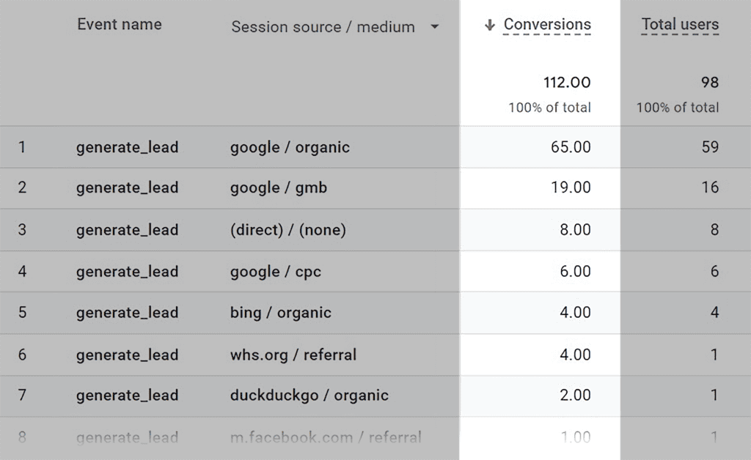Select the whs.org / referral source cell

[x=293, y=355]
